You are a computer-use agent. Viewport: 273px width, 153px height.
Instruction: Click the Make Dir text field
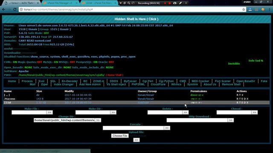point(93,112)
